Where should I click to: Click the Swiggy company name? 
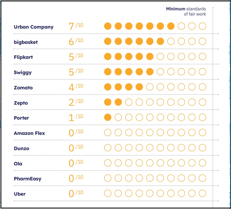click(23, 72)
